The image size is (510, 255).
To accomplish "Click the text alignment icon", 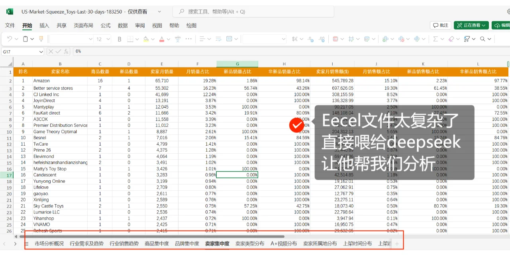I will click(x=202, y=39).
